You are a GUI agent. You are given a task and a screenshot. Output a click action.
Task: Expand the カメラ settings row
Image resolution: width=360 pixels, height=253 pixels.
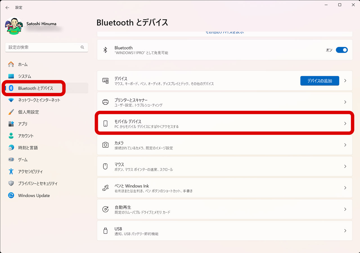(x=345, y=145)
